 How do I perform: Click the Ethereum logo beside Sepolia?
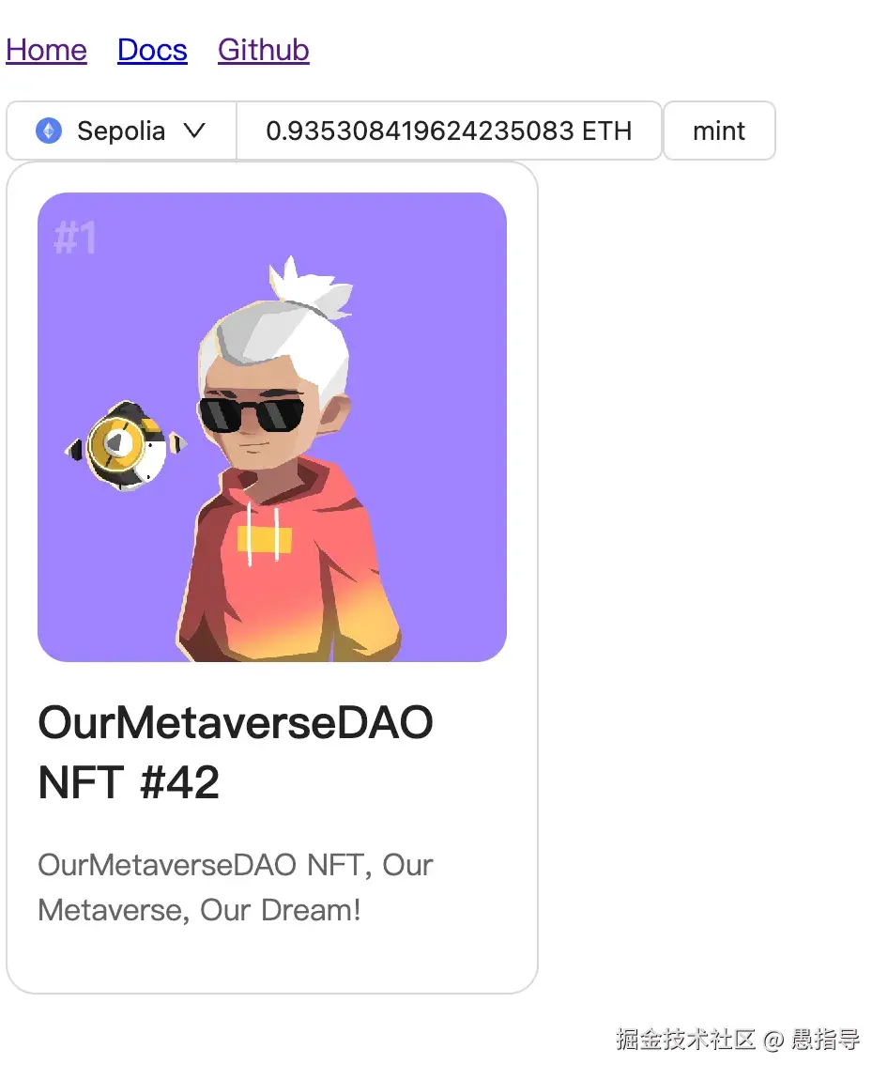[x=49, y=131]
